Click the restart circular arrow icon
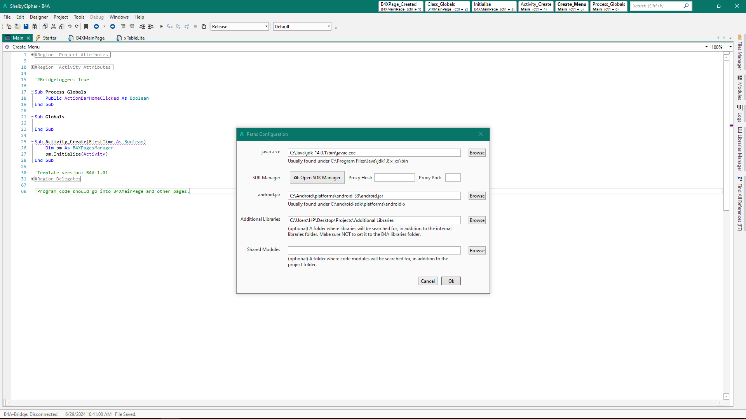 204,26
